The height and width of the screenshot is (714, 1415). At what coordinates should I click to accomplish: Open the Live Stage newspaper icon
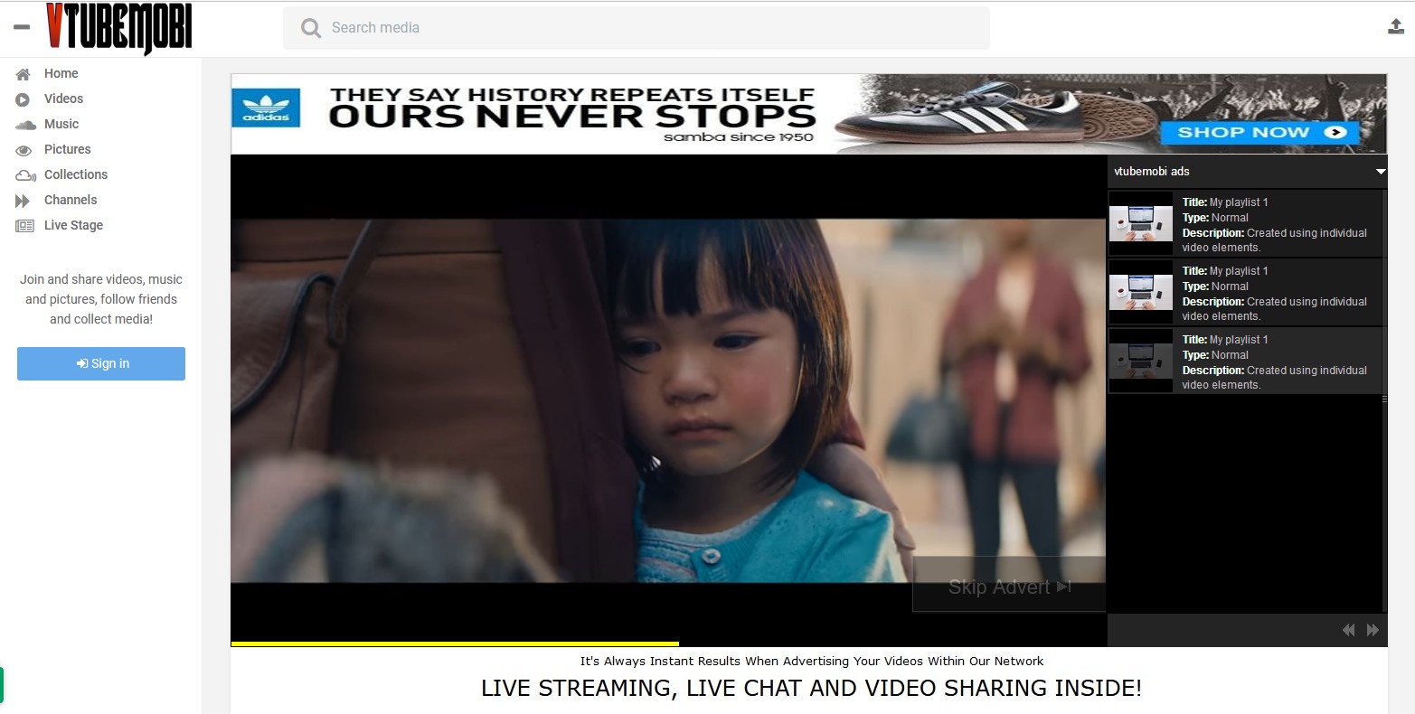tap(24, 226)
